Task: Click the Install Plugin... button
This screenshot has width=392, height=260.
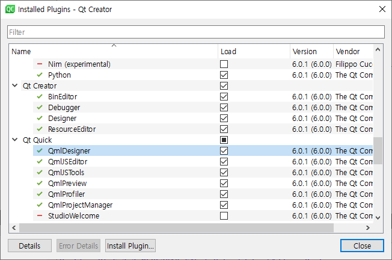Action: click(x=130, y=246)
